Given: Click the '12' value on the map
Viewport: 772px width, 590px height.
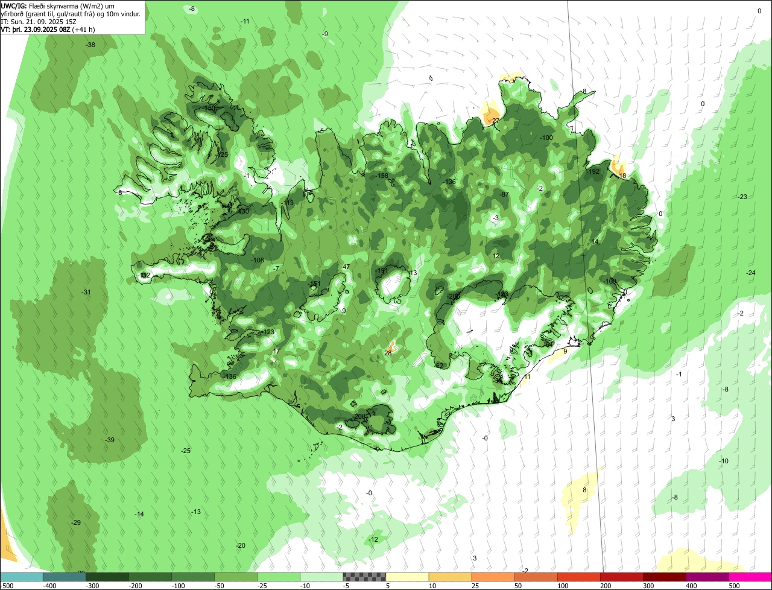Looking at the screenshot, I should click(x=496, y=256).
